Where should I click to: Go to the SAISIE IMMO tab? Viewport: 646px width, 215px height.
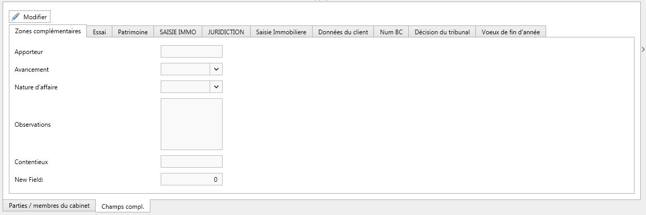(178, 32)
